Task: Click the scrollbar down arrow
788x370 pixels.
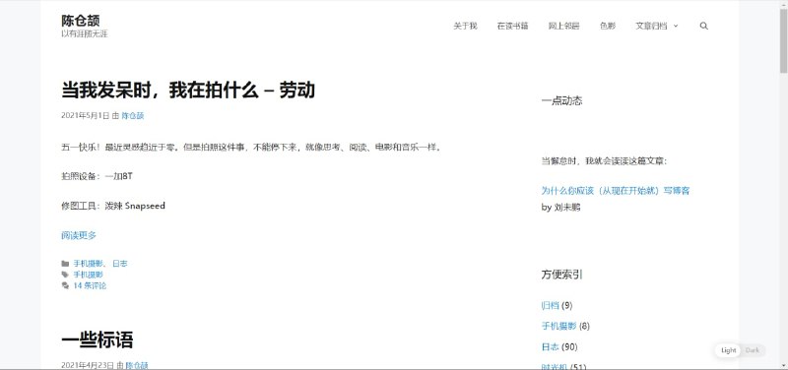Action: (783, 366)
